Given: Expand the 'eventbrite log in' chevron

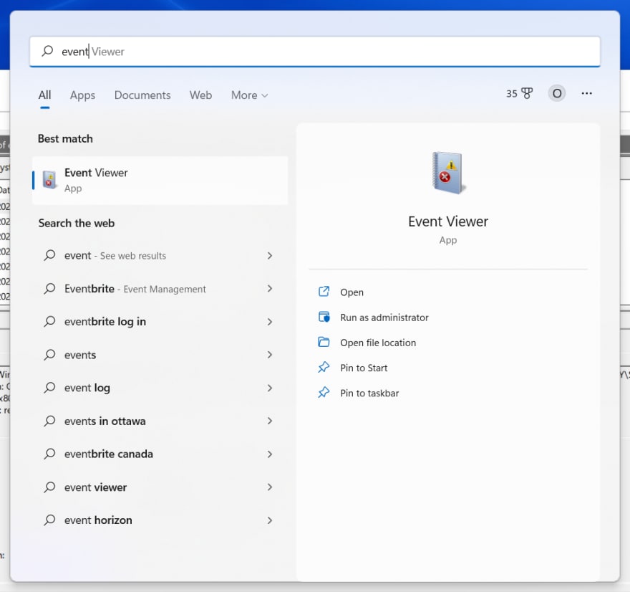Looking at the screenshot, I should tap(270, 322).
